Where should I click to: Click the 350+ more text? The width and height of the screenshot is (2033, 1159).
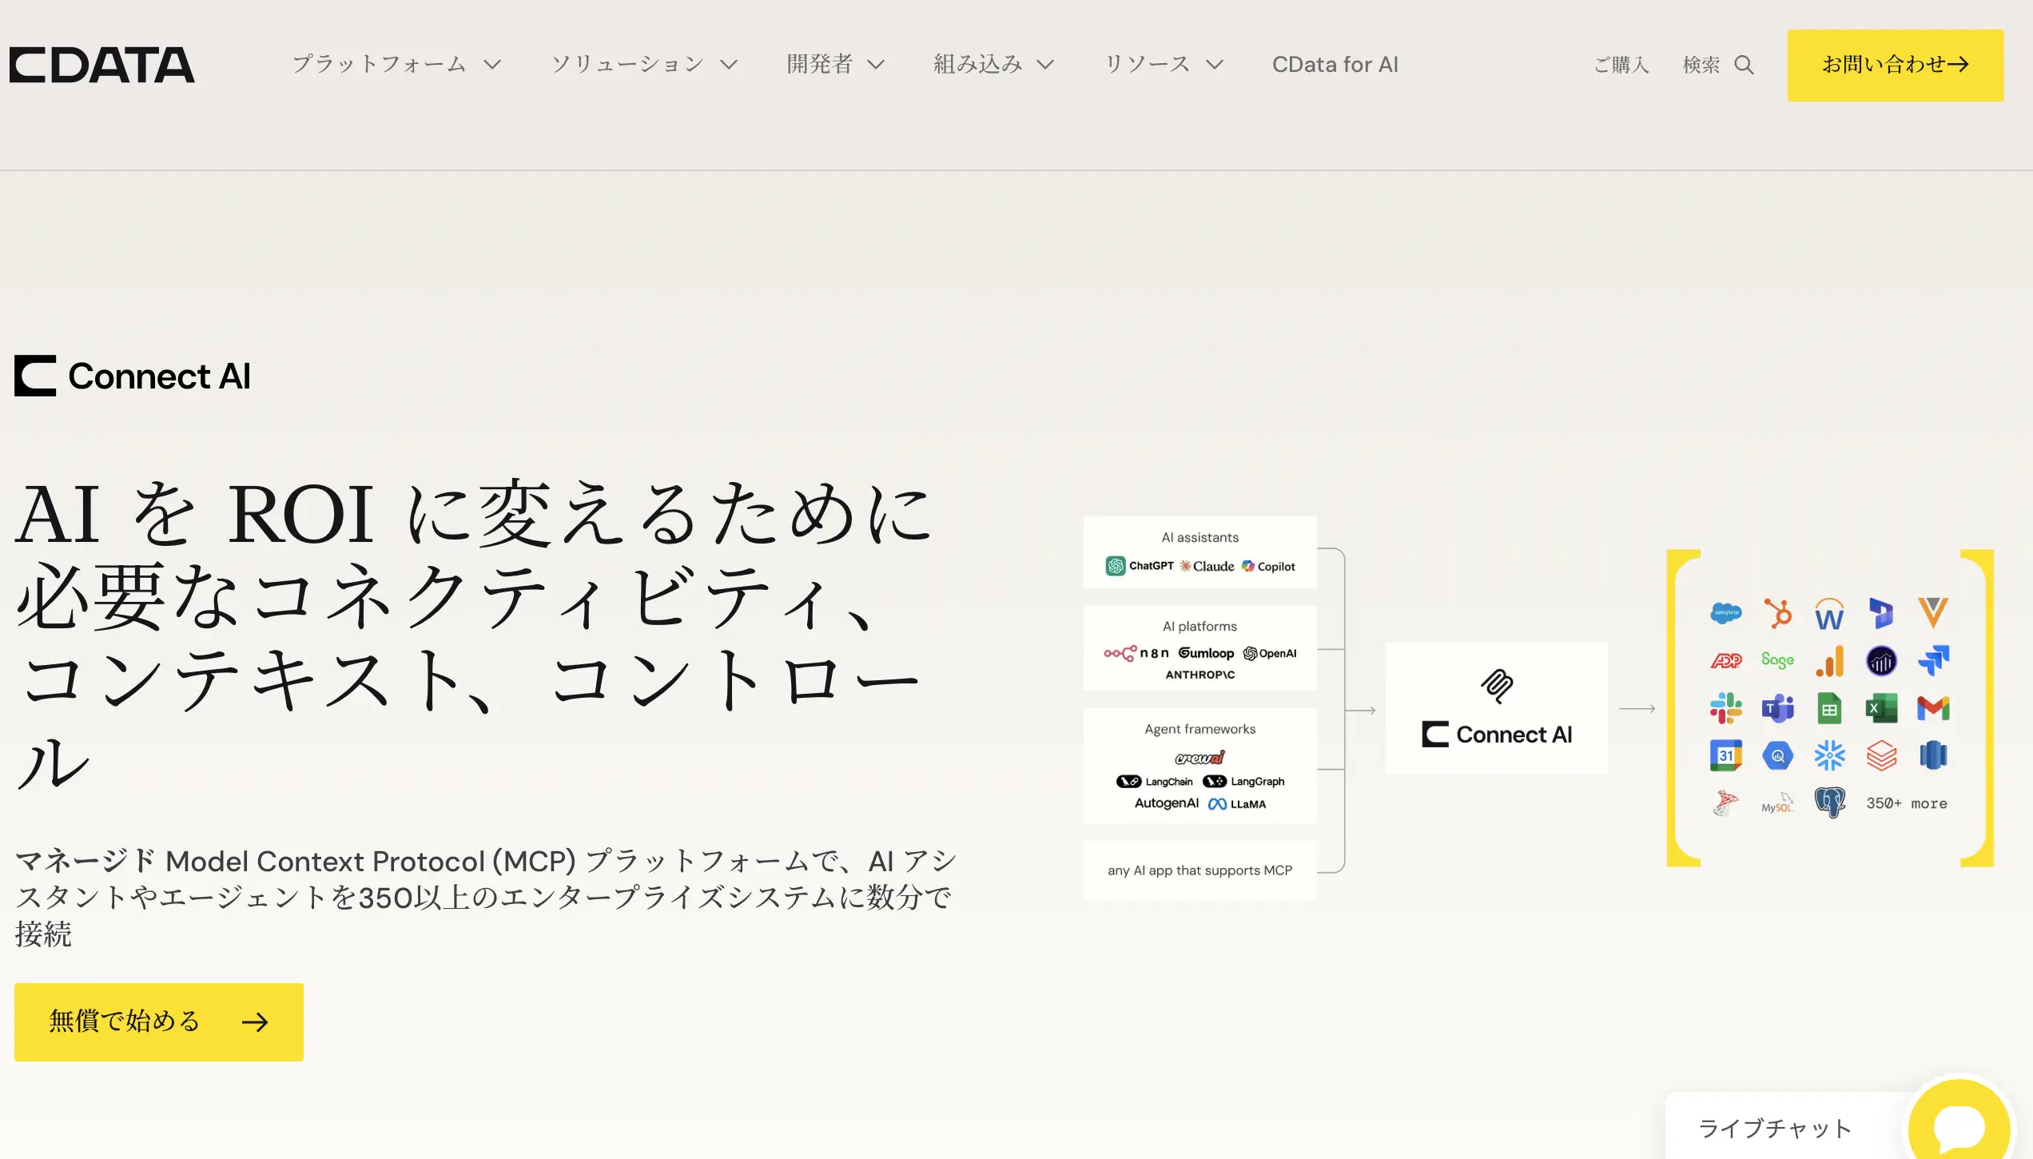[1907, 803]
